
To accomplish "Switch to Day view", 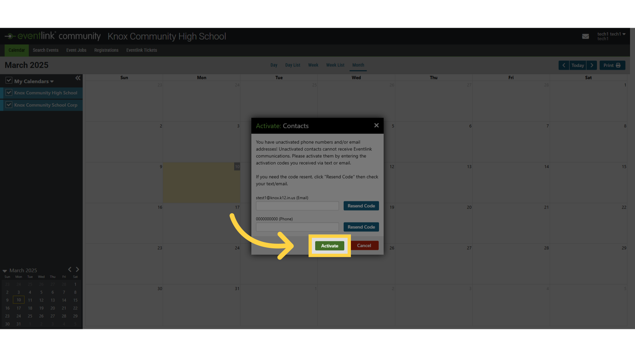I will coord(274,65).
